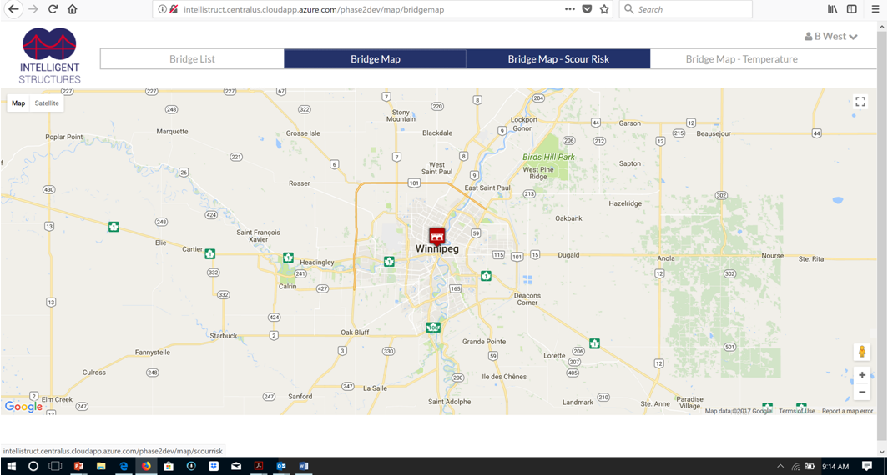
Task: Open the Bridge Map - Temperature tab
Action: coord(741,59)
